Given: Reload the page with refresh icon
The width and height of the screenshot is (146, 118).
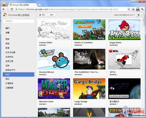Looking at the screenshot, I should (12, 9).
